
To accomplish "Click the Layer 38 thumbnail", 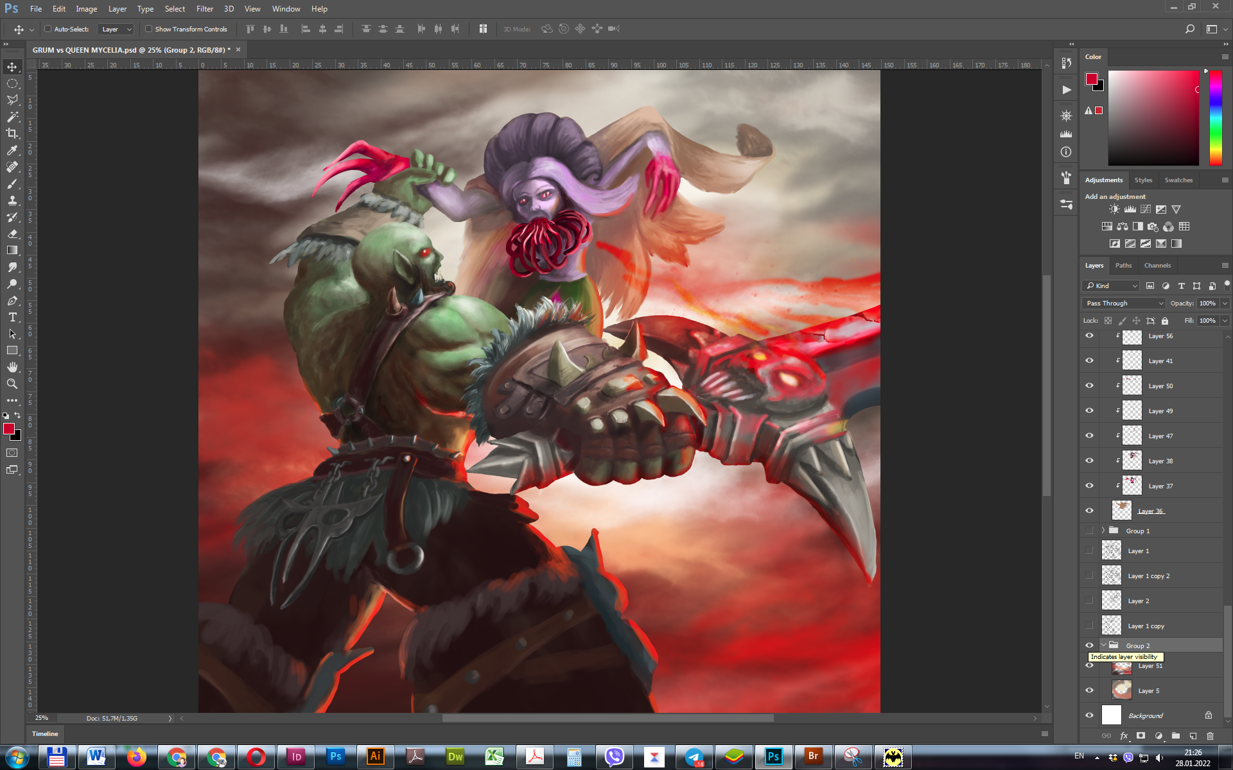I will [1132, 461].
